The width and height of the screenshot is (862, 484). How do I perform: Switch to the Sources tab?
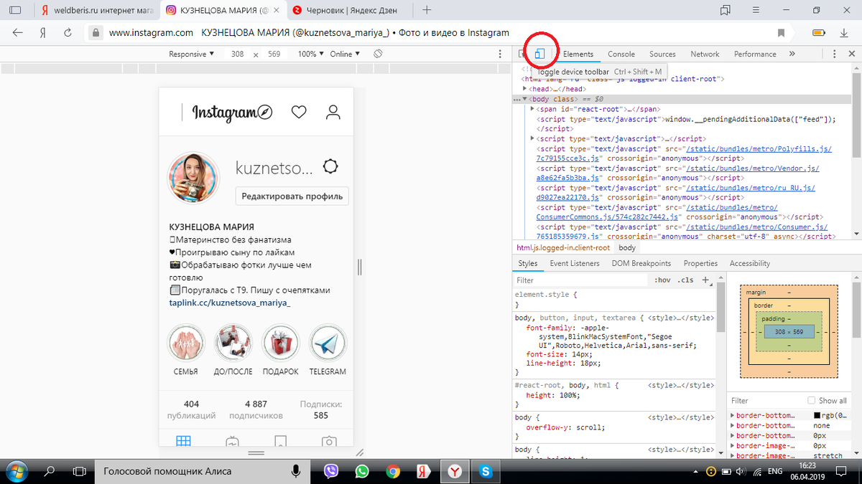(662, 54)
